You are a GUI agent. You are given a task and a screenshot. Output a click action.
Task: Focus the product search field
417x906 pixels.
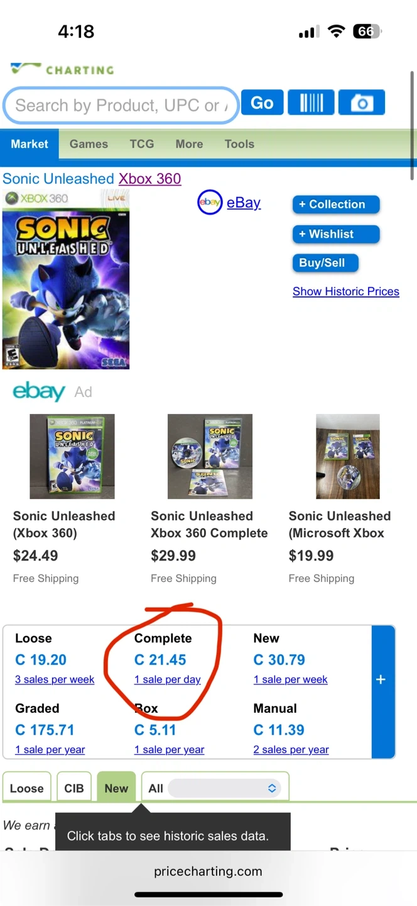[x=119, y=106]
